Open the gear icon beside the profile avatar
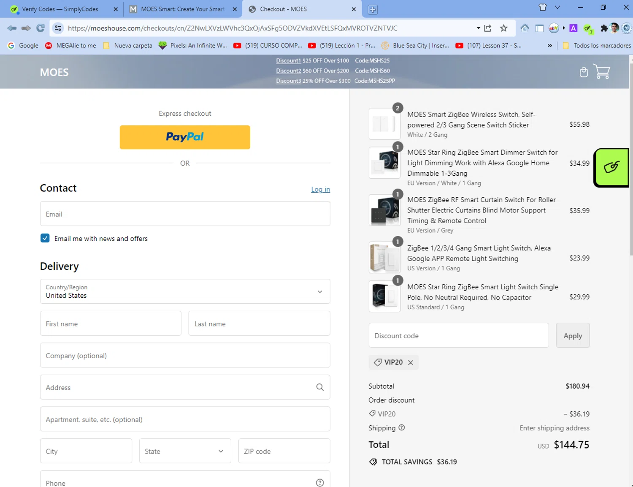633x487 pixels. click(627, 28)
